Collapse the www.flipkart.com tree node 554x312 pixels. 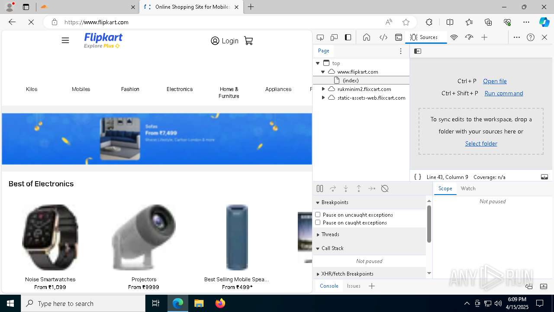pos(323,72)
